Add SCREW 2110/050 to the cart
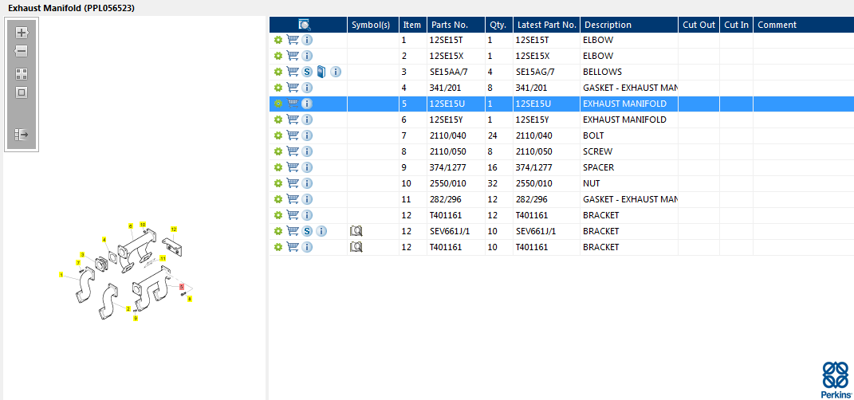 click(x=293, y=151)
